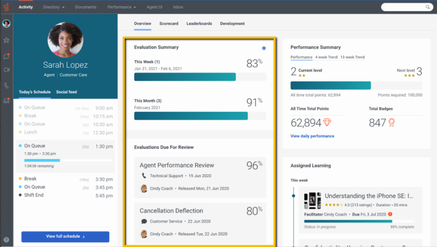Click the current level points progress bar
Image resolution: width=437 pixels, height=247 pixels.
[356, 85]
